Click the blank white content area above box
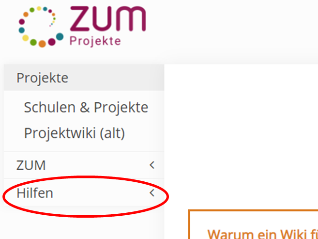Screen dimensions: 318x239 pyautogui.click(x=242, y=136)
